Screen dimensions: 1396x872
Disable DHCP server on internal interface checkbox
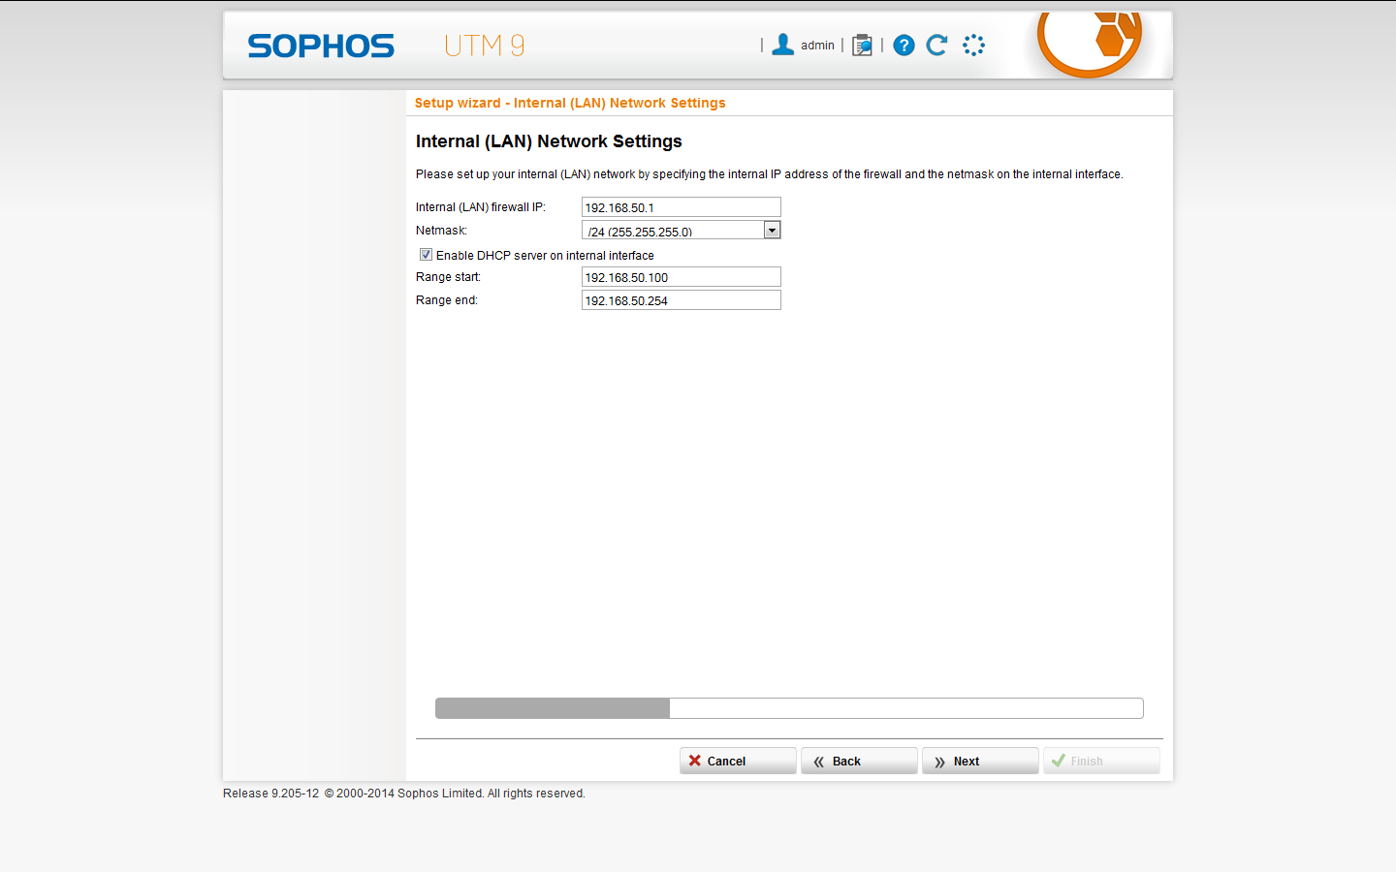[426, 255]
